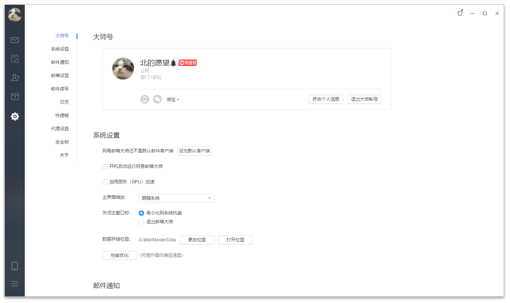The width and height of the screenshot is (510, 303).
Task: Click the 更改位置 button
Action: click(197, 240)
